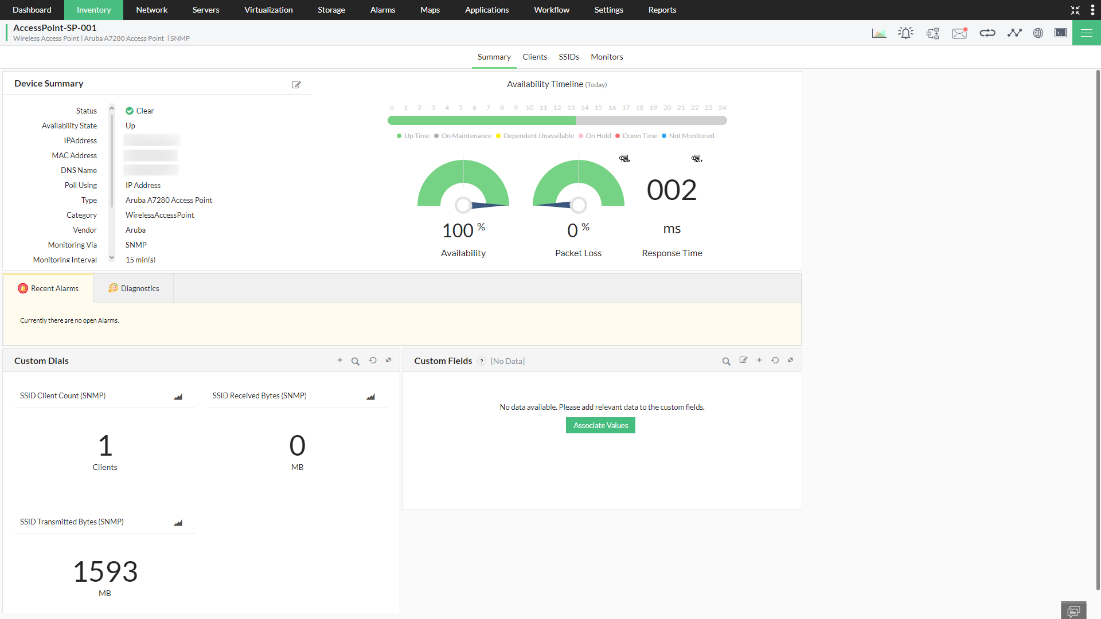Click the envelope notification icon
This screenshot has height=619, width=1101.
click(959, 33)
